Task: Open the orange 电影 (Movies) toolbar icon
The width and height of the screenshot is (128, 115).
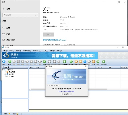Action: click(x=94, y=62)
